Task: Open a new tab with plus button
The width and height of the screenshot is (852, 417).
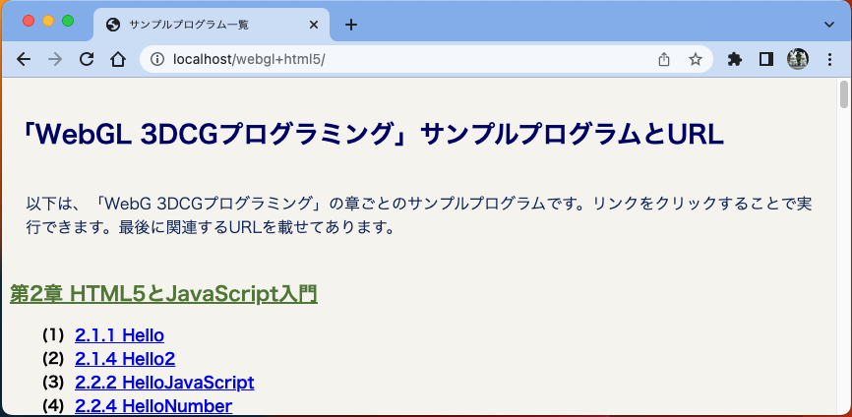Action: [x=351, y=25]
